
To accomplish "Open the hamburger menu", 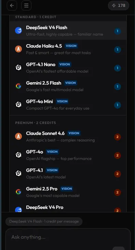I will pyautogui.click(x=26, y=5).
